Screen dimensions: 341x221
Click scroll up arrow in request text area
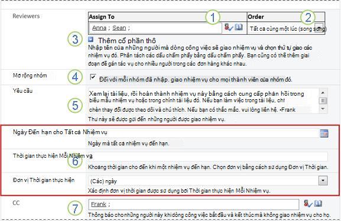323,93
